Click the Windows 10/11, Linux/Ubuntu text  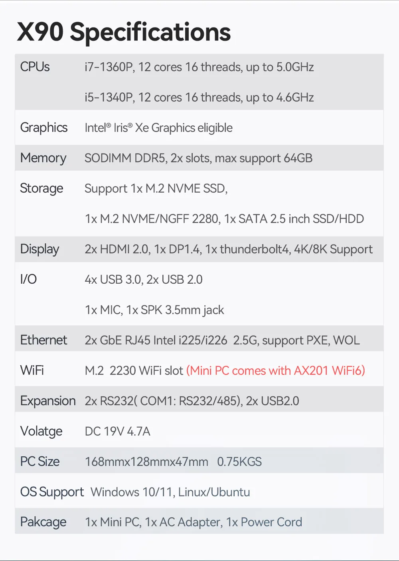pyautogui.click(x=170, y=492)
